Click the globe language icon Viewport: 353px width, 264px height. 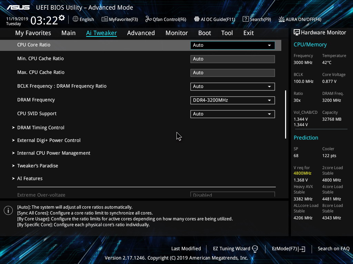[x=75, y=19]
